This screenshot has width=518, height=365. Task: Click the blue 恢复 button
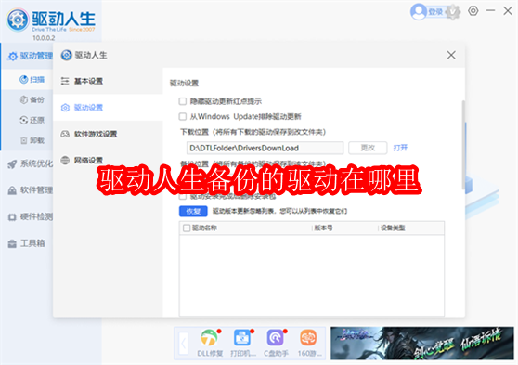click(x=193, y=211)
